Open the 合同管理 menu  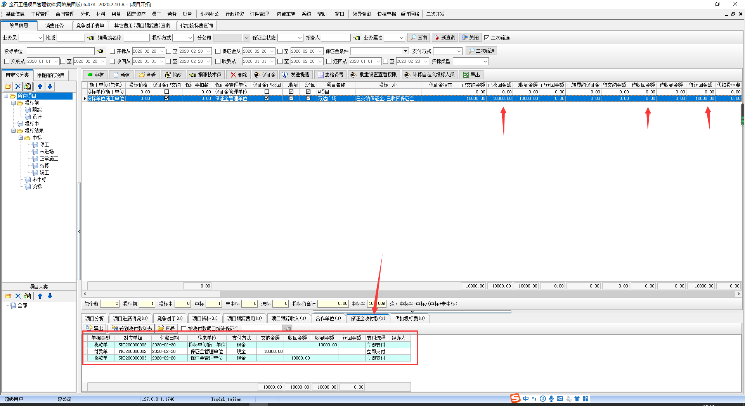[x=65, y=14]
